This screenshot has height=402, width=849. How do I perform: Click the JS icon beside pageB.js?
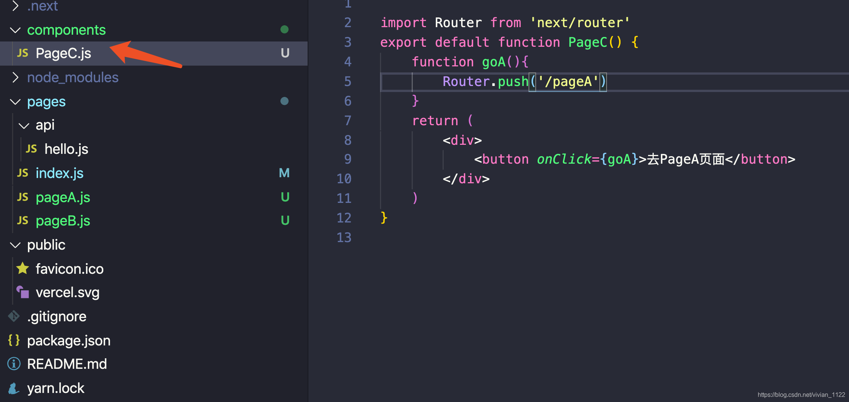(23, 221)
